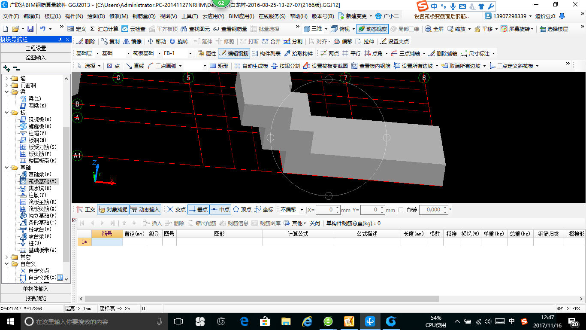This screenshot has width=586, height=330.
Task: Run 云检查 cloud check
Action: [x=133, y=29]
